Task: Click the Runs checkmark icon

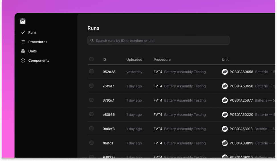Action: 23,33
